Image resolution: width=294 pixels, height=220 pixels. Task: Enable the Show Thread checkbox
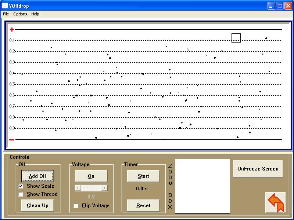(x=21, y=194)
